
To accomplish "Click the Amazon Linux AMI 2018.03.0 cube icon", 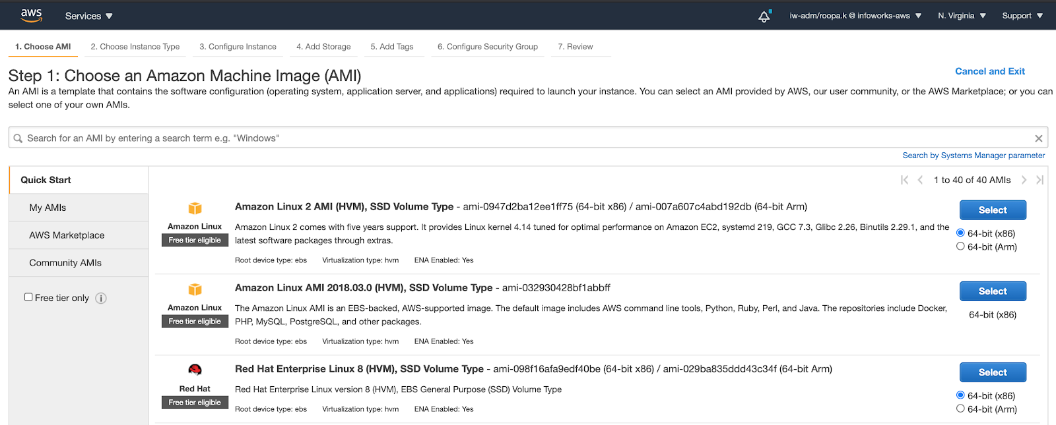I will pyautogui.click(x=195, y=289).
